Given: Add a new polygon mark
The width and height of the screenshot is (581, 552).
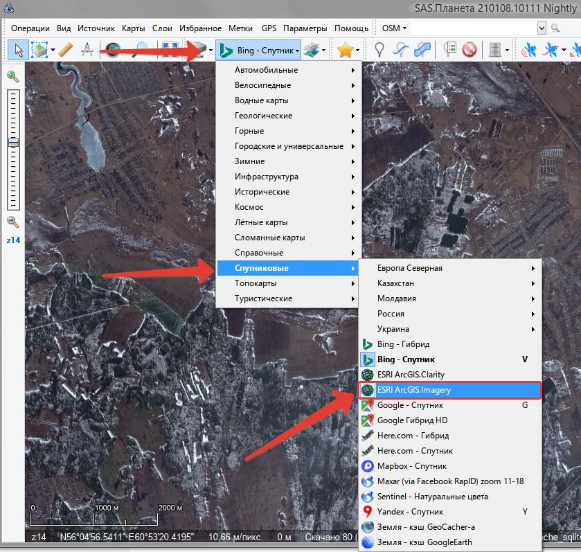Looking at the screenshot, I should (x=422, y=50).
